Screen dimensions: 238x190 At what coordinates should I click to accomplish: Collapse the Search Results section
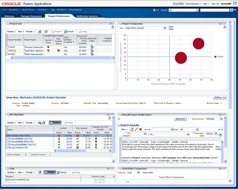click(119, 125)
